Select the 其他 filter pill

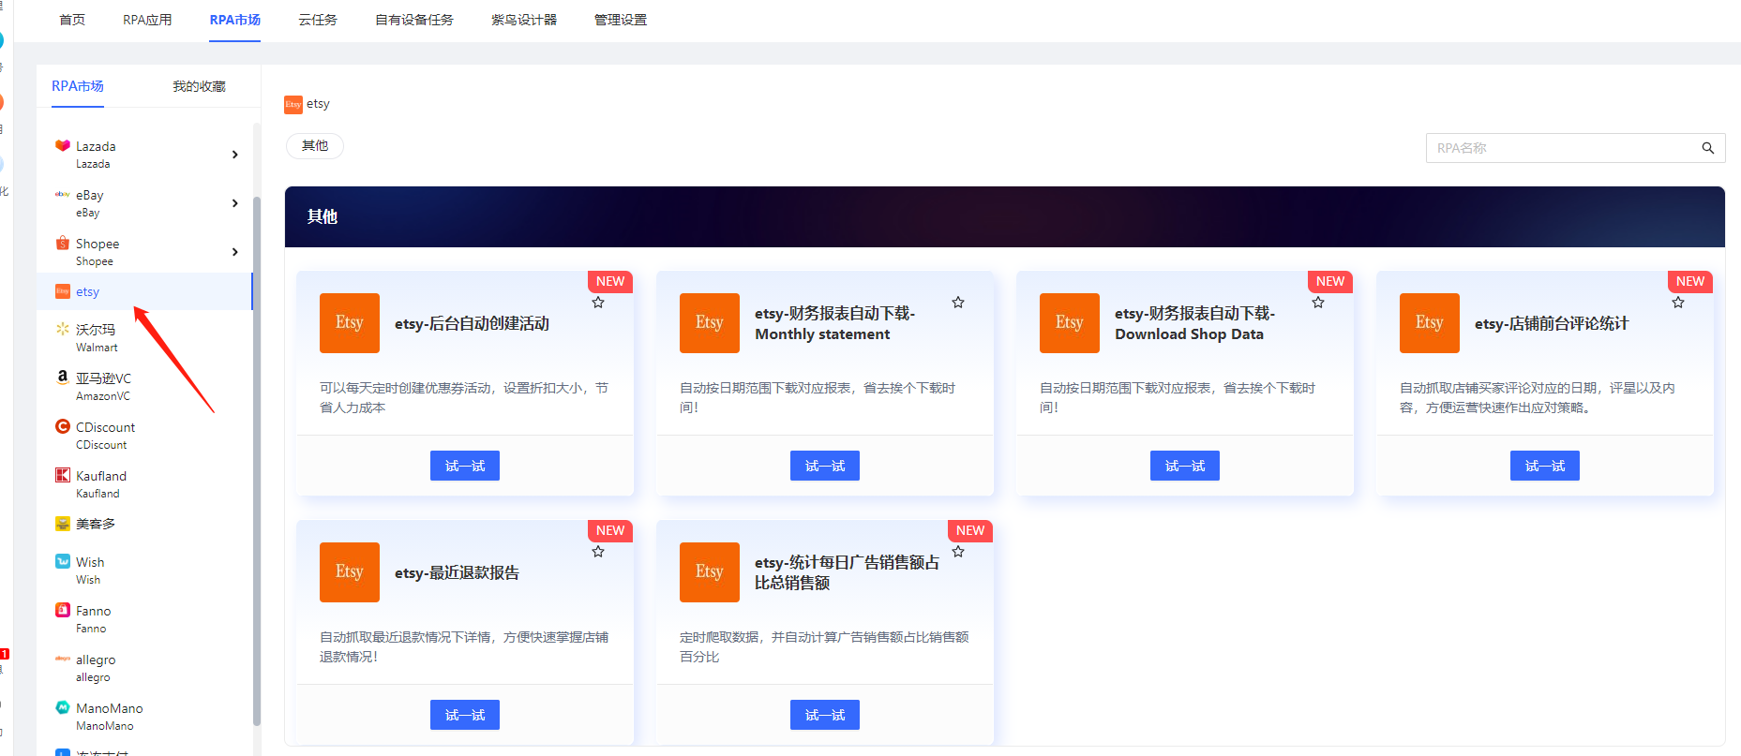[x=315, y=146]
